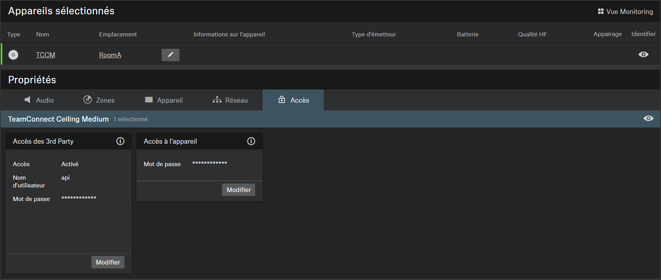The height and width of the screenshot is (280, 661).
Task: Open the TCCM device name link
Action: tap(45, 55)
